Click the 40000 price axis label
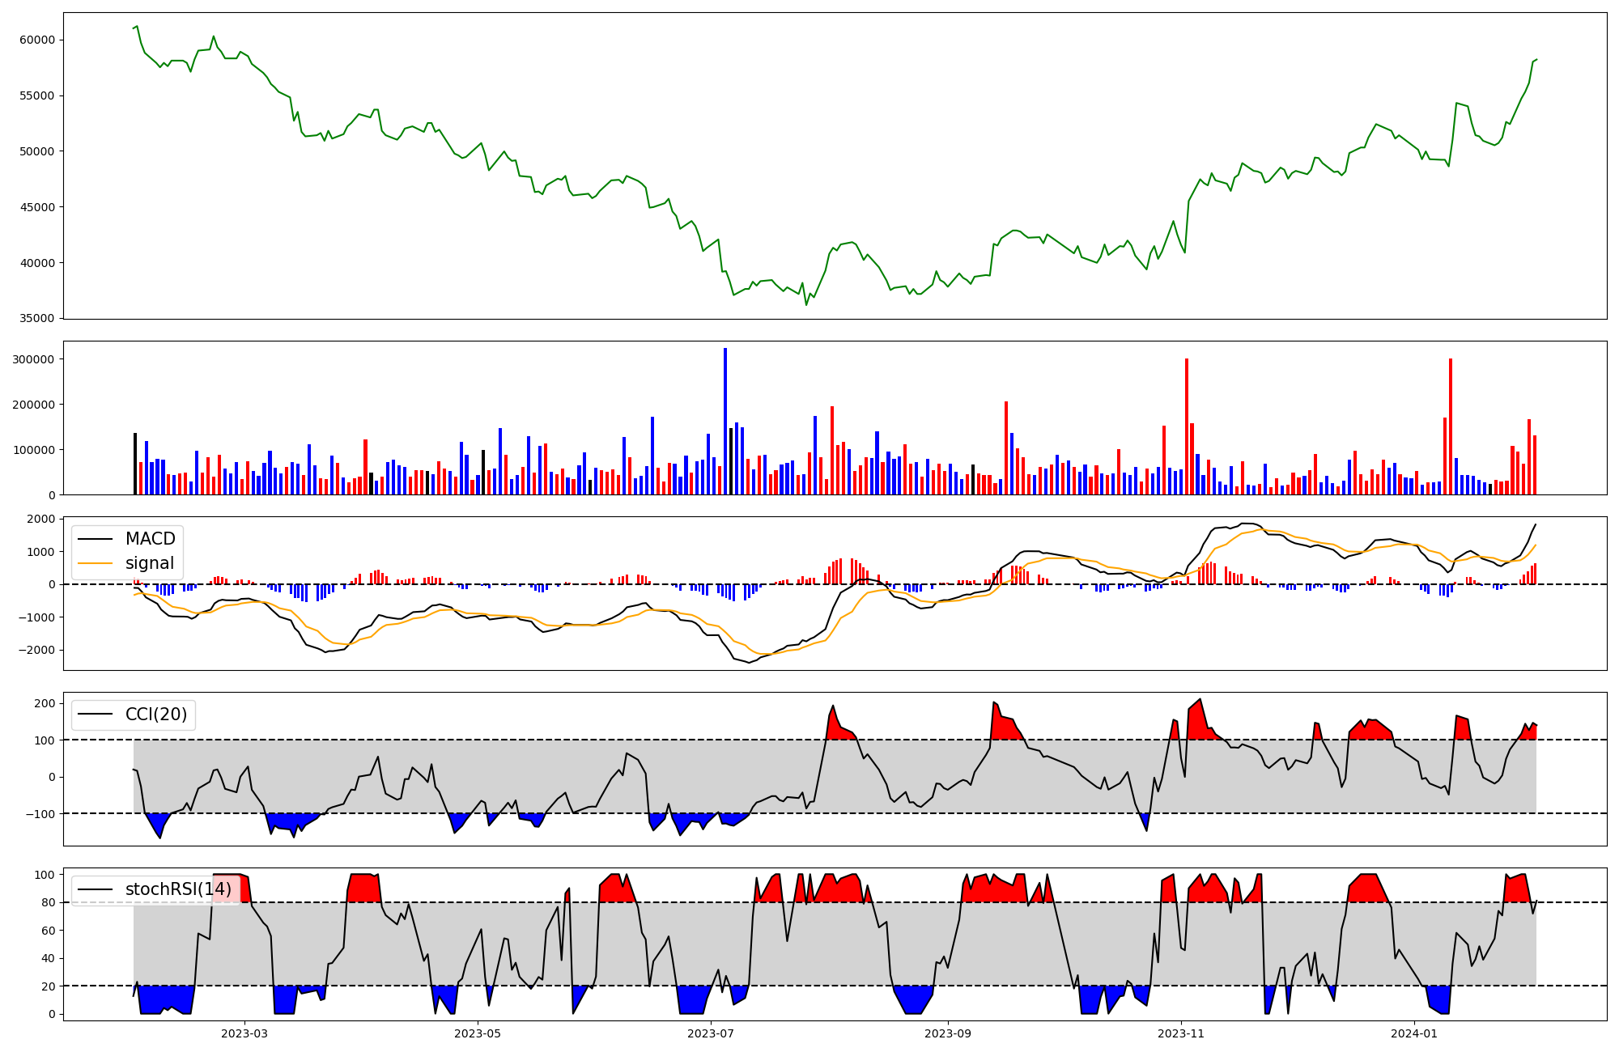 point(36,263)
